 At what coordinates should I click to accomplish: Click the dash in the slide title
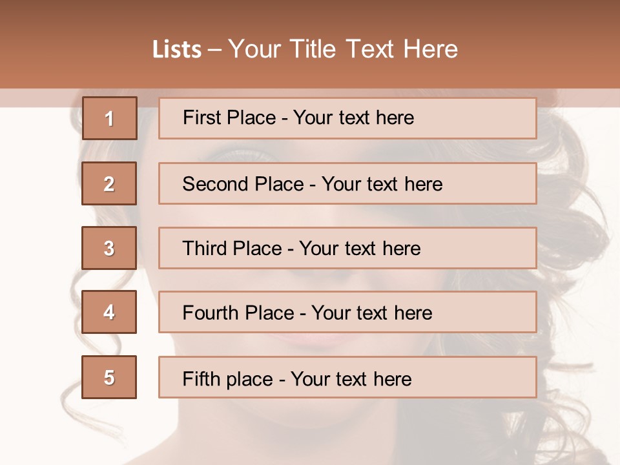(x=214, y=50)
